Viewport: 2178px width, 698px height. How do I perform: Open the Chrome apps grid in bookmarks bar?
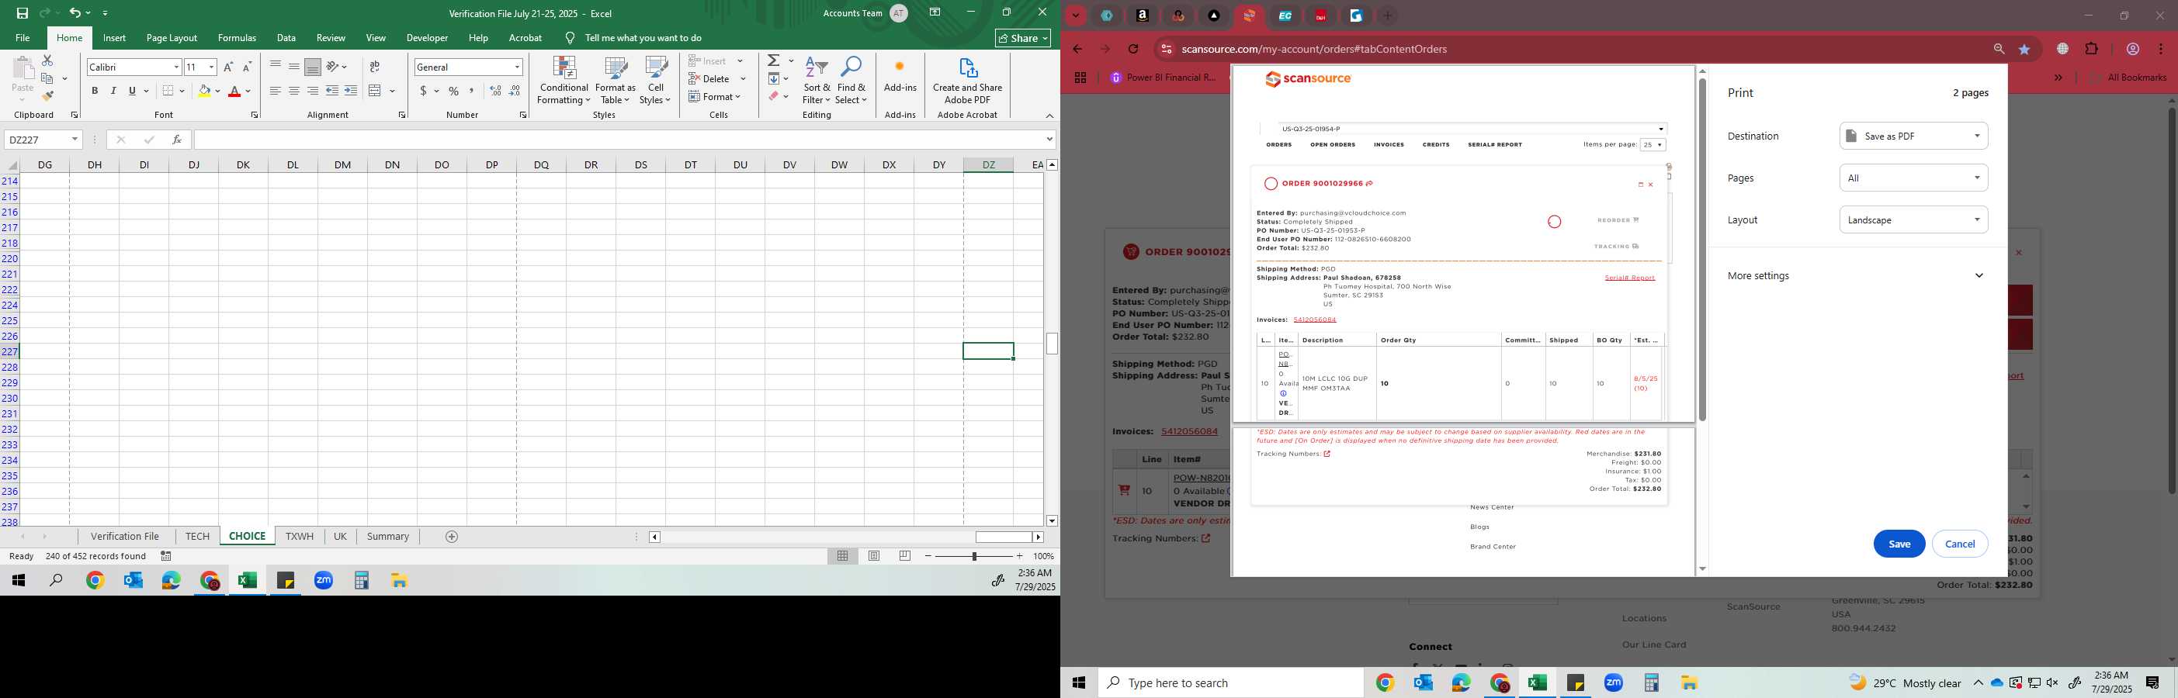pyautogui.click(x=1080, y=78)
